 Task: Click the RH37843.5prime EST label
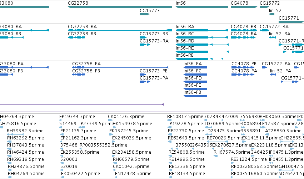pyautogui.click(x=25, y=145)
